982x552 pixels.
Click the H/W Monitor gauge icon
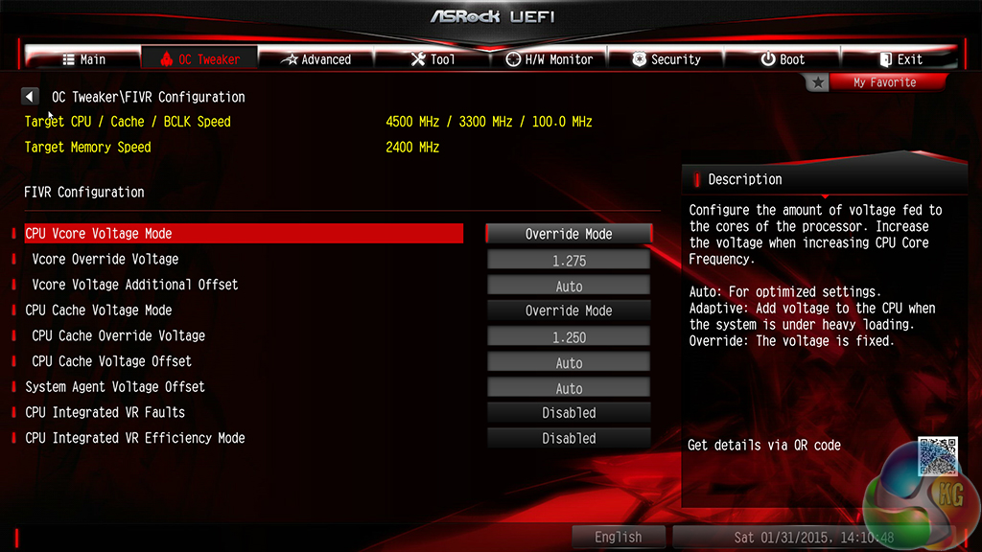513,59
